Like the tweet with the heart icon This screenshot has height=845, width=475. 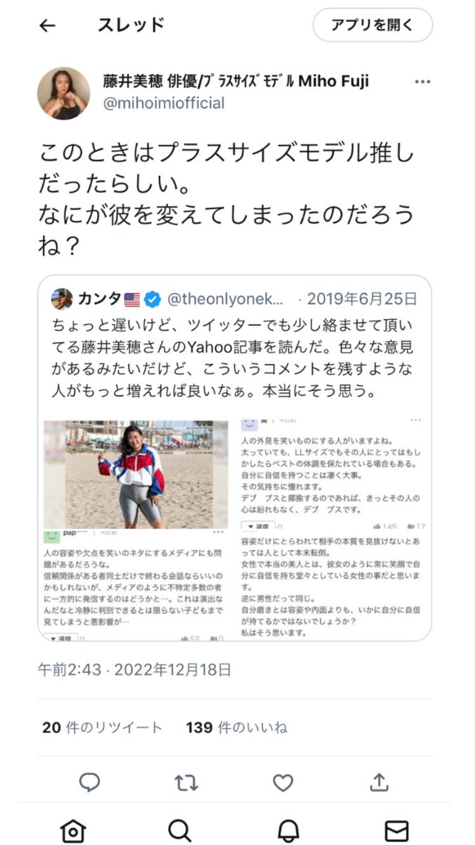pos(283,782)
